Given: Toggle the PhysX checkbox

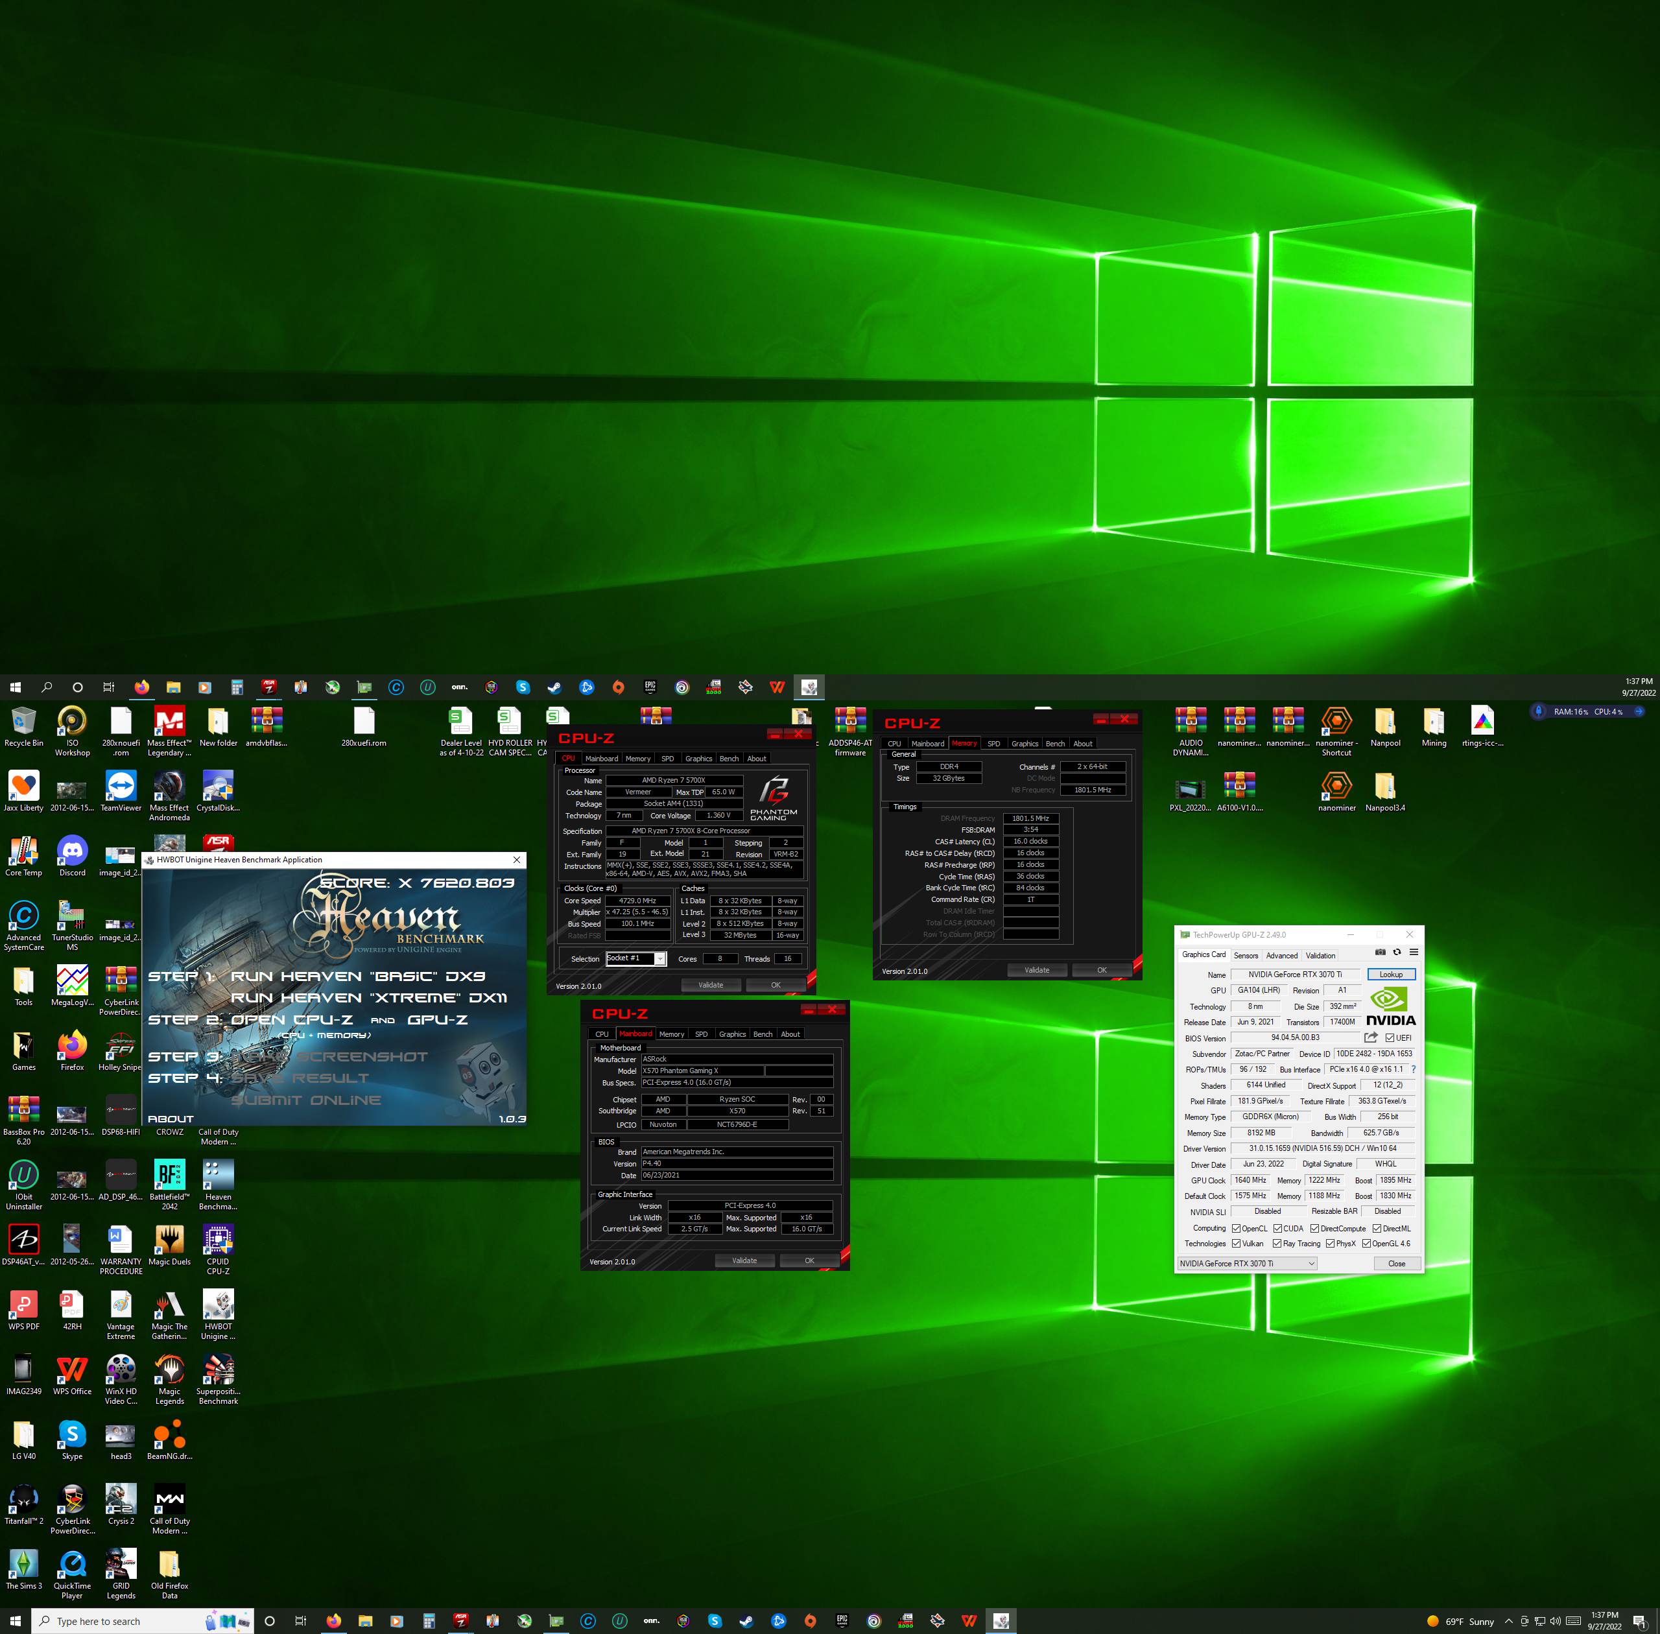Looking at the screenshot, I should click(1331, 1244).
